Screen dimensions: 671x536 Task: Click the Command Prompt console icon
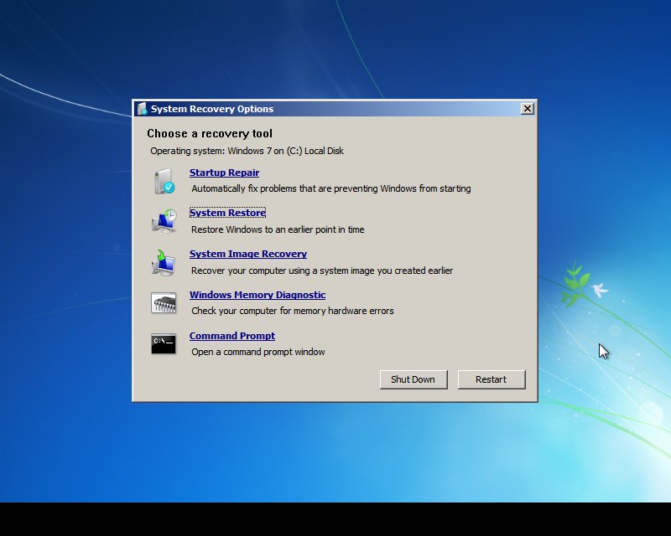tap(164, 343)
